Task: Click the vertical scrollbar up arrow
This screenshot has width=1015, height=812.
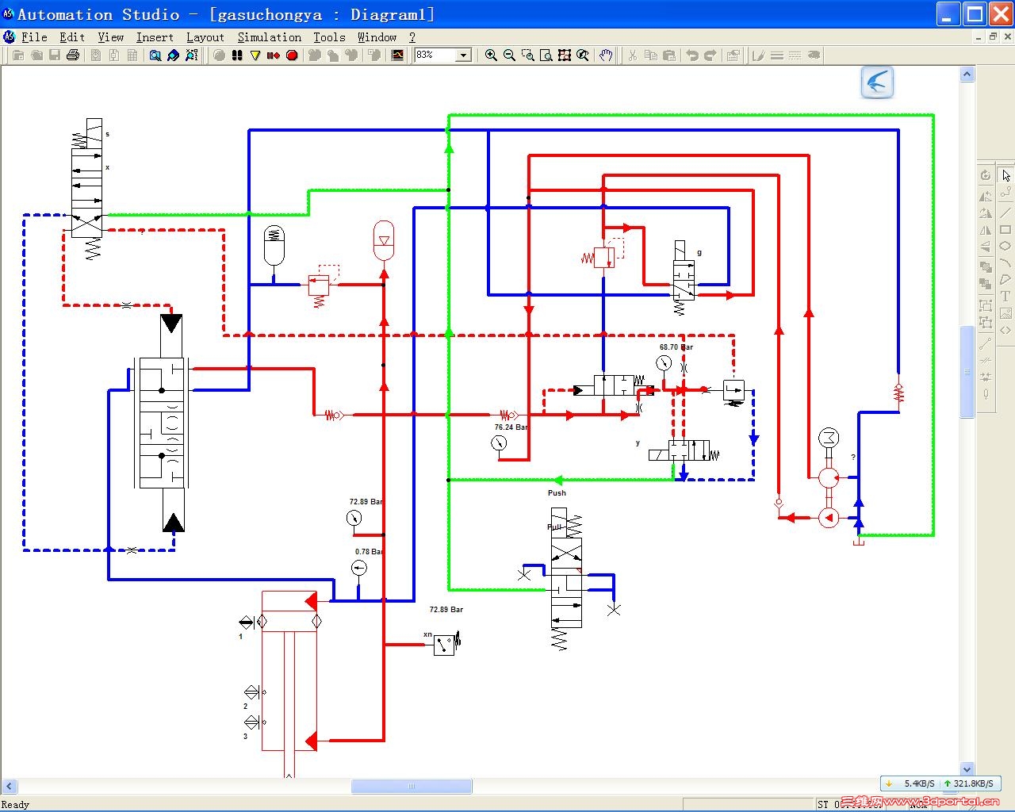Action: point(967,74)
